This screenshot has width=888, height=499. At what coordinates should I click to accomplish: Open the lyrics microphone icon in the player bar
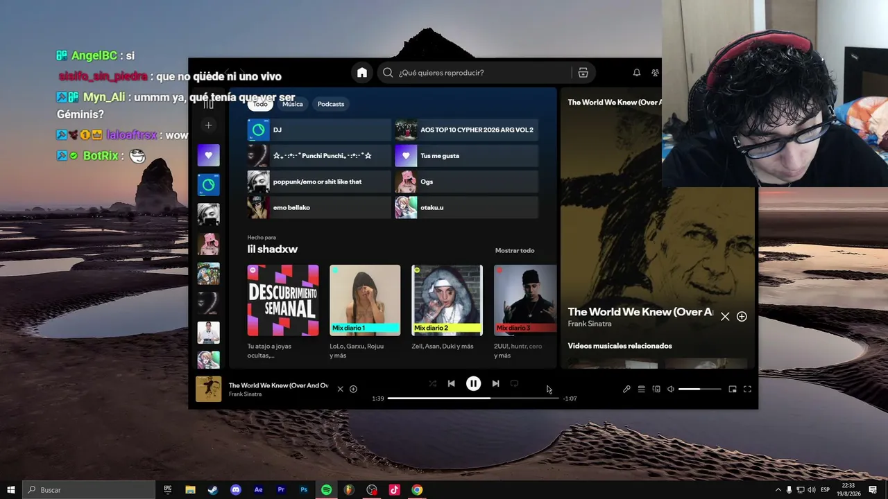626,389
